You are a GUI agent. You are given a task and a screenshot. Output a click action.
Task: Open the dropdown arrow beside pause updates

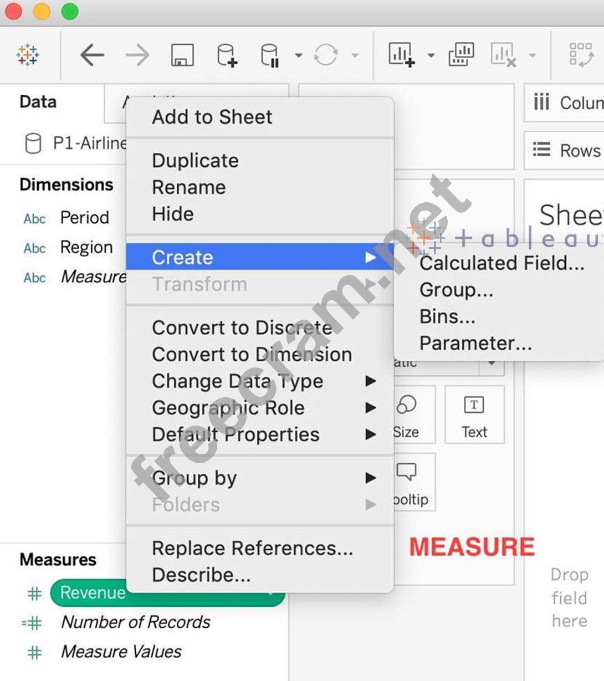298,55
